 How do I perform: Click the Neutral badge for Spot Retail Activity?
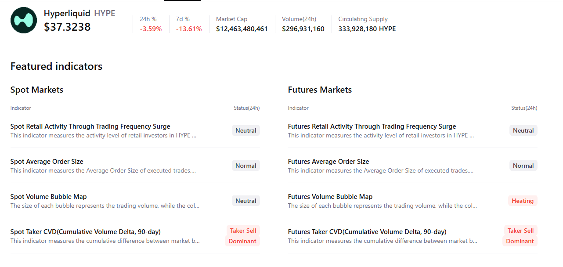coord(245,130)
